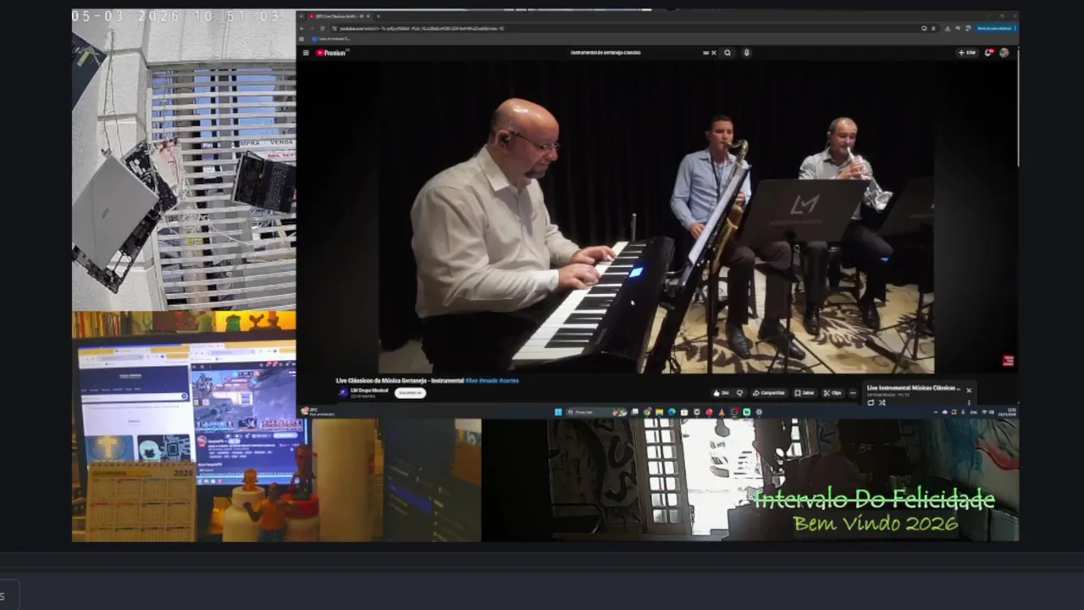Click the Inscrever-se subscribe button
1084x610 pixels.
[x=410, y=393]
